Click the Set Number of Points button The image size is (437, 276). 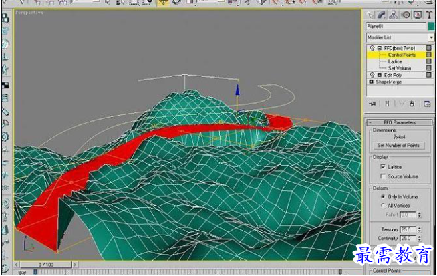pyautogui.click(x=398, y=146)
